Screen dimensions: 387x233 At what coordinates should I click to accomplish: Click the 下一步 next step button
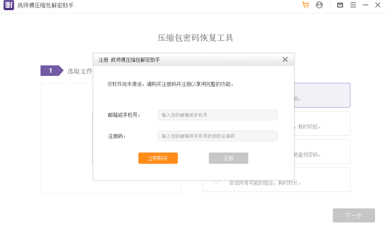[x=354, y=215]
